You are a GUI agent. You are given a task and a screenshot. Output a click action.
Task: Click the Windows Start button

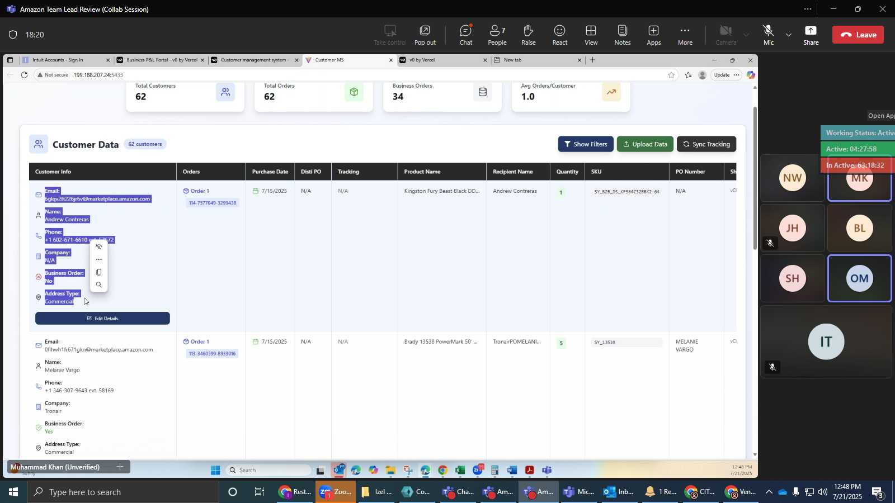click(x=13, y=492)
